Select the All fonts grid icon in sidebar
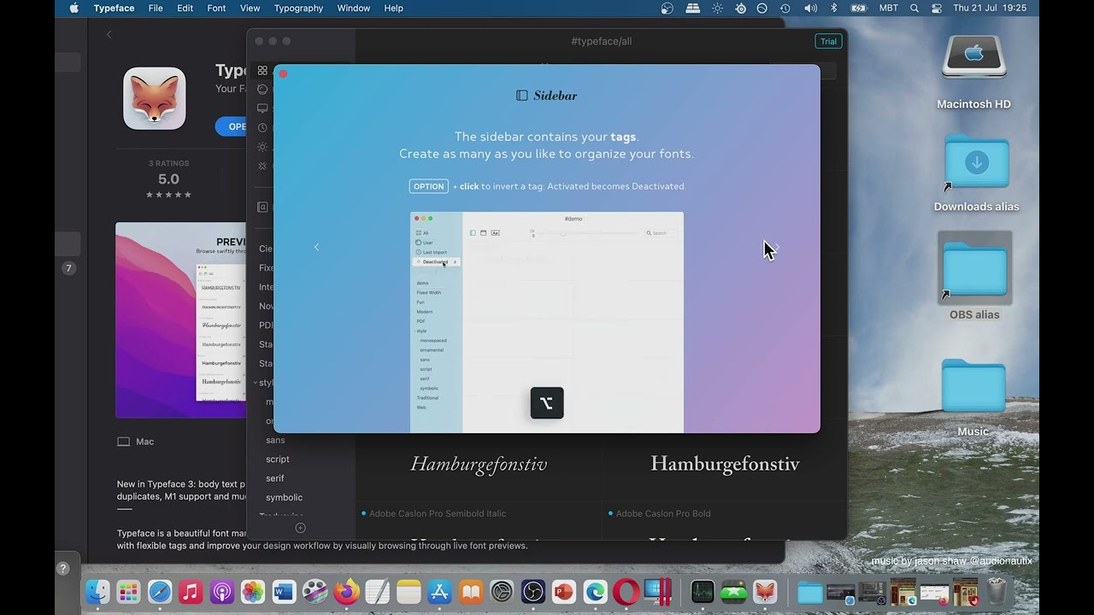The height and width of the screenshot is (615, 1094). coord(262,70)
